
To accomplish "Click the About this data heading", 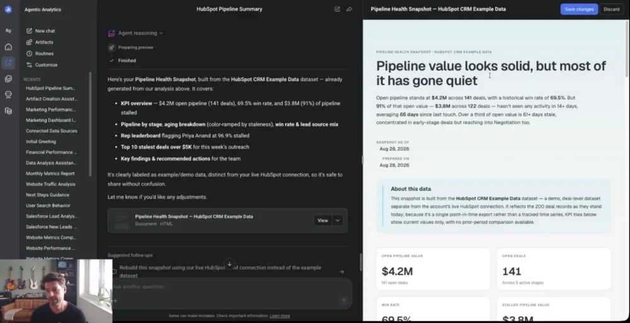I will pos(411,189).
